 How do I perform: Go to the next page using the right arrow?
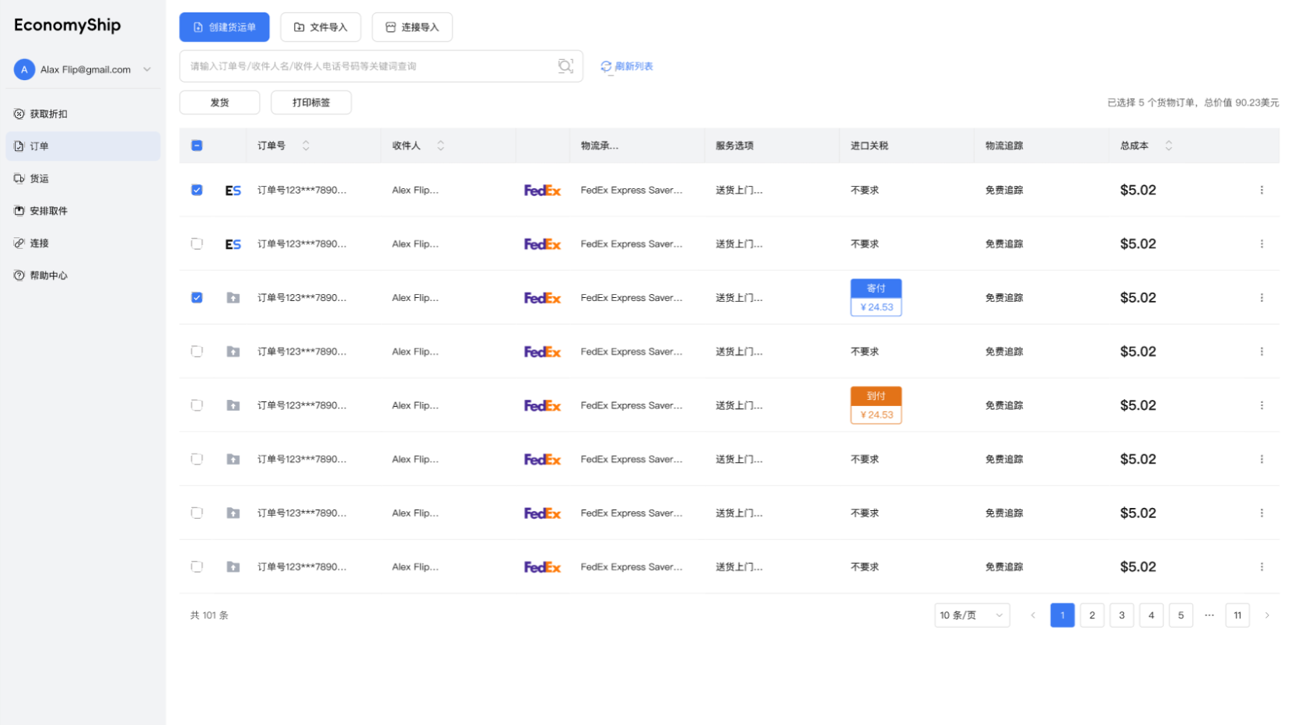pyautogui.click(x=1266, y=615)
